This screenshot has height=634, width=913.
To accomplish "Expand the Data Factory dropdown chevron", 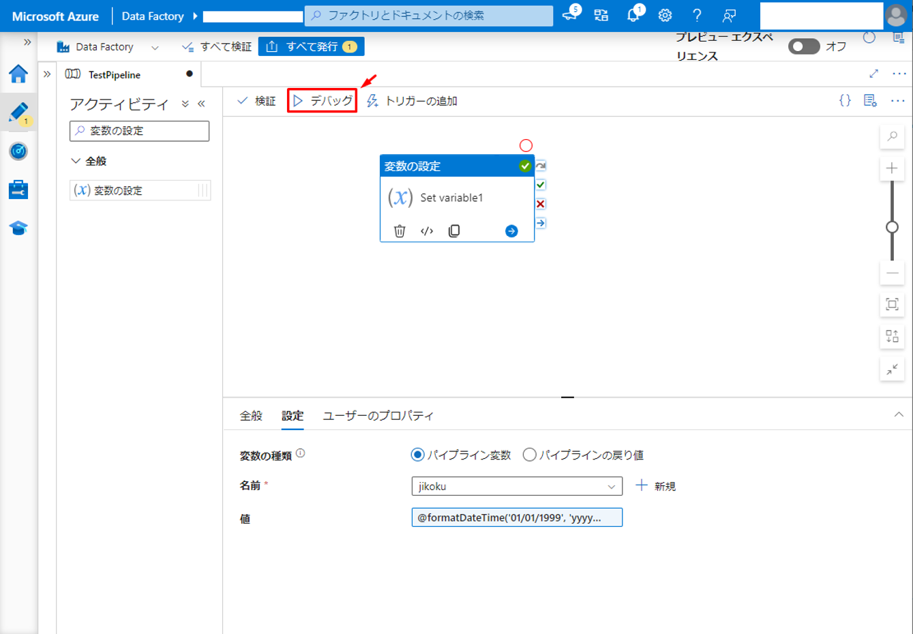I will click(155, 47).
